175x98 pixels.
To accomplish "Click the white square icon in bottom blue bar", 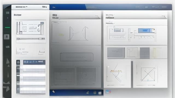I will point(100,93).
